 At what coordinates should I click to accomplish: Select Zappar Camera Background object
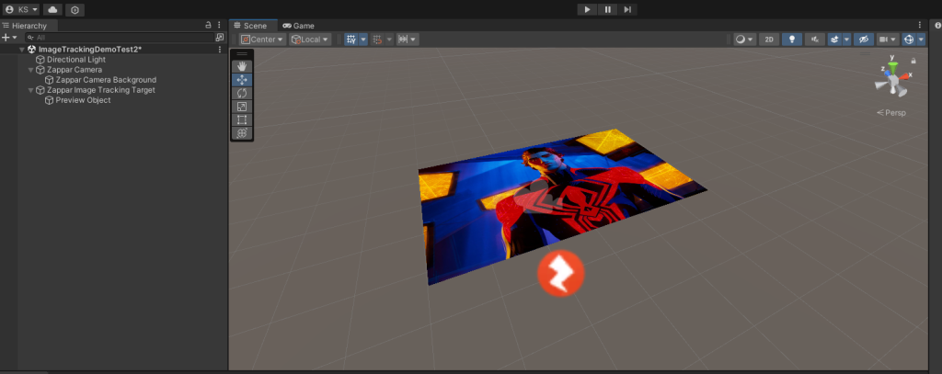106,80
